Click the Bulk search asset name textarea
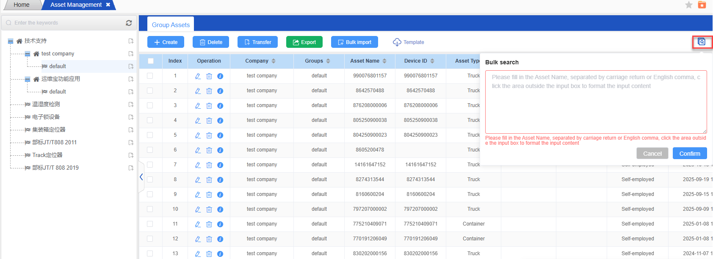The width and height of the screenshot is (713, 259). (x=596, y=102)
